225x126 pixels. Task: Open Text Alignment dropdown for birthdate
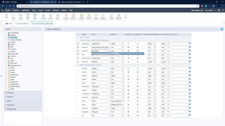(x=165, y=62)
